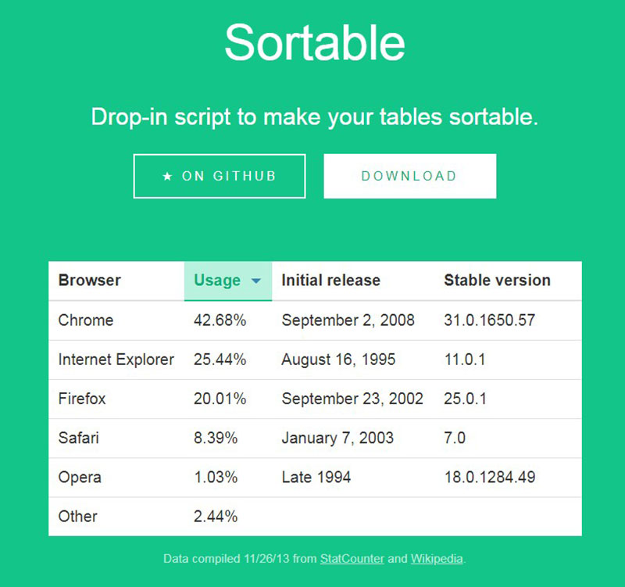Select the highlighted Usage header cell
The image size is (625, 587).
pos(227,281)
